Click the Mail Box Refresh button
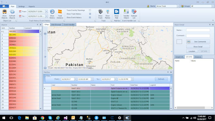The height and width of the screenshot is (121, 215). tap(161, 79)
